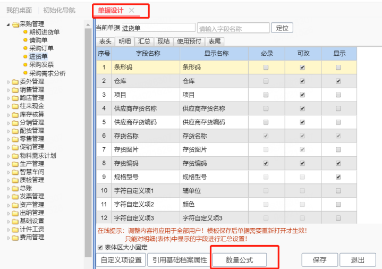Click the 跑店管理 folder icon

(x=15, y=98)
